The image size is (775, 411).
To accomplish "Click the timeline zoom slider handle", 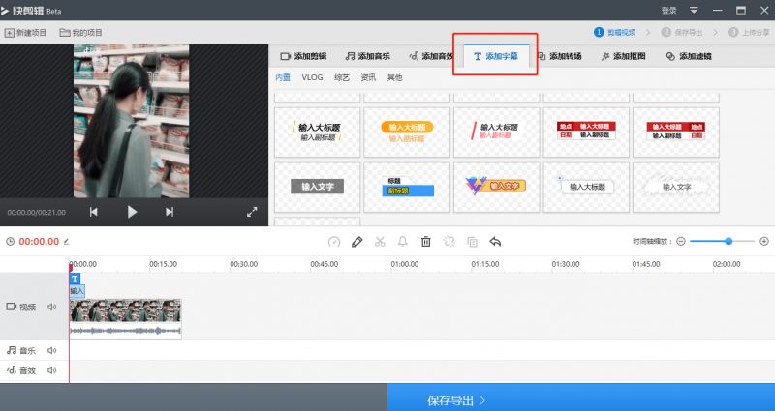I will point(728,241).
